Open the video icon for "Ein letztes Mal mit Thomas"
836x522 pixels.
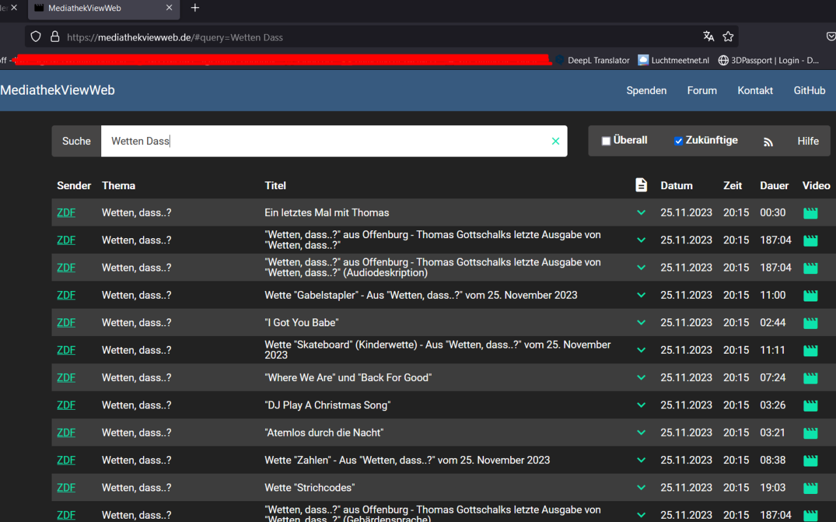point(810,212)
